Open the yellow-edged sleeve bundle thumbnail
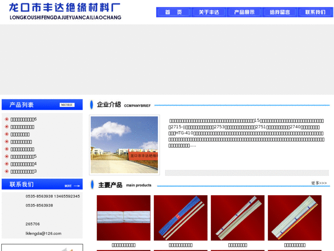 tap(294, 218)
